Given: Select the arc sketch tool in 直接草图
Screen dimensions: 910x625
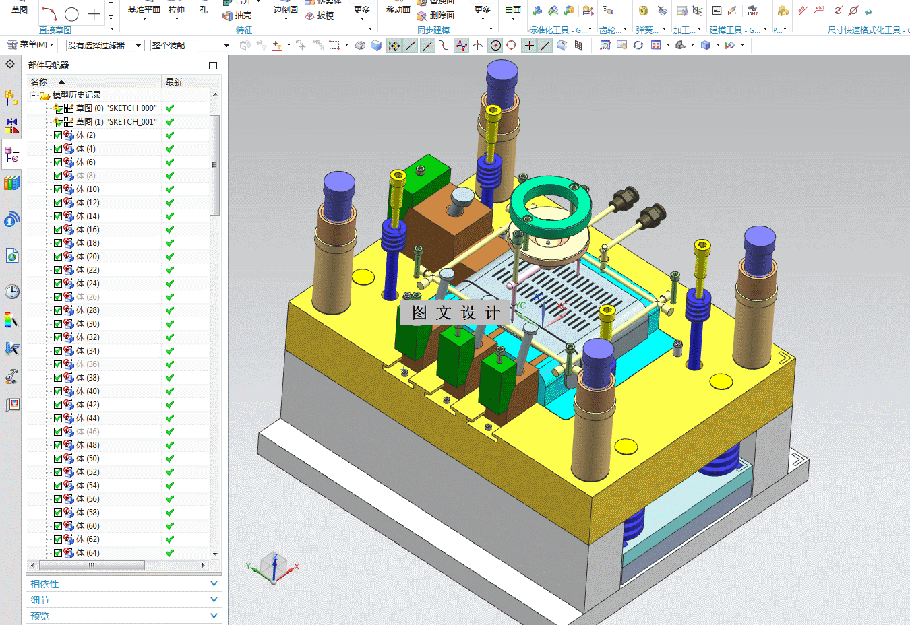Looking at the screenshot, I should (49, 13).
